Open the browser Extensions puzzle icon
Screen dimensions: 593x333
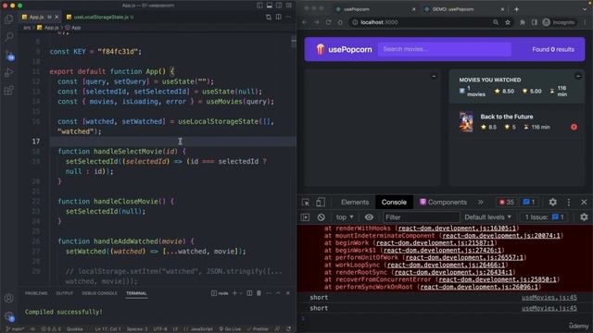click(523, 22)
